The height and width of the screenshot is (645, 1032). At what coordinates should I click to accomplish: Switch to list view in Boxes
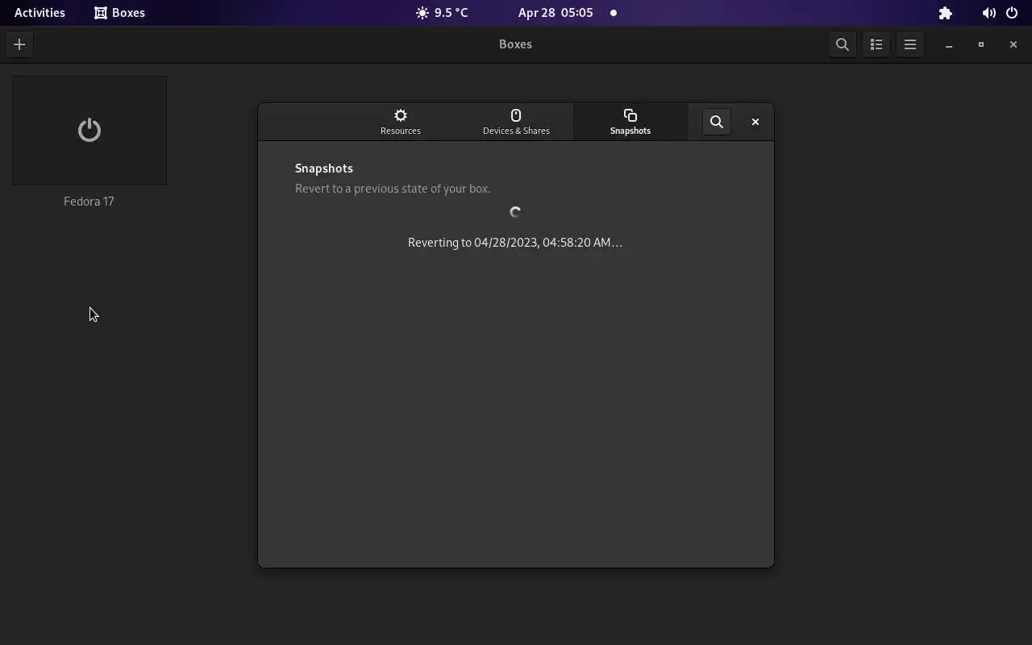coord(876,44)
